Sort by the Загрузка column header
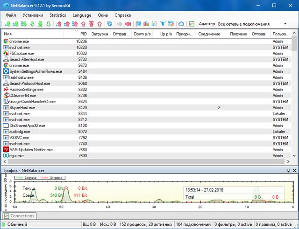This screenshot has height=229, width=299. [100, 34]
